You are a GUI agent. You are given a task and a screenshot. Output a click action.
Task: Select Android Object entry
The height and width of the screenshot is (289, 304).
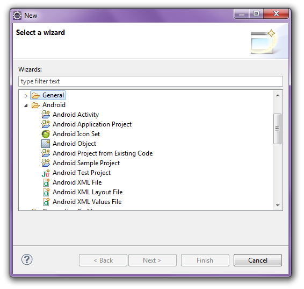click(x=75, y=144)
